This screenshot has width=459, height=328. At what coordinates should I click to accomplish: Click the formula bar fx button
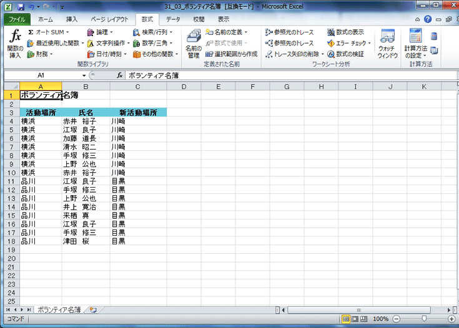(x=120, y=75)
